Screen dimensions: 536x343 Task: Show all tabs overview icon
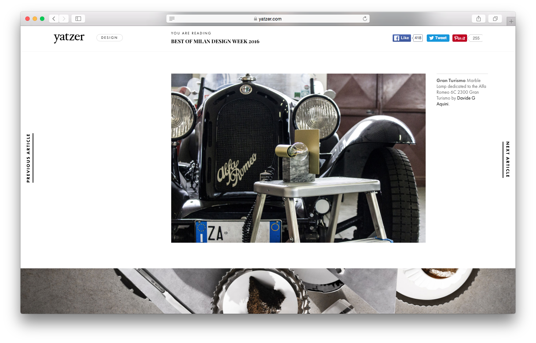[495, 19]
